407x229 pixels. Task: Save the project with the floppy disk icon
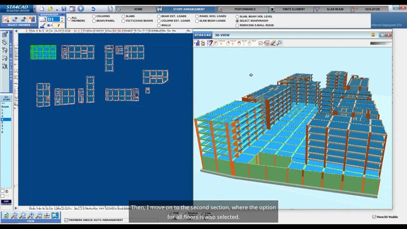[x=64, y=9]
